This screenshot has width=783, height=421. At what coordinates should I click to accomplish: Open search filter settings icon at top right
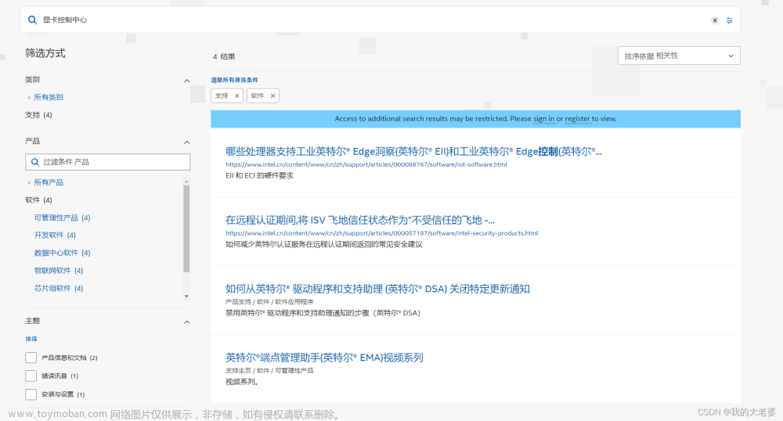(x=730, y=20)
